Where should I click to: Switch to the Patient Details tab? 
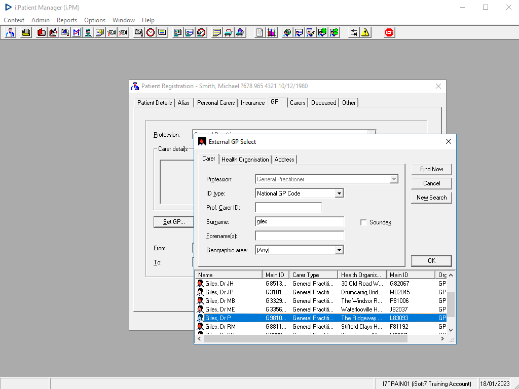pyautogui.click(x=155, y=103)
